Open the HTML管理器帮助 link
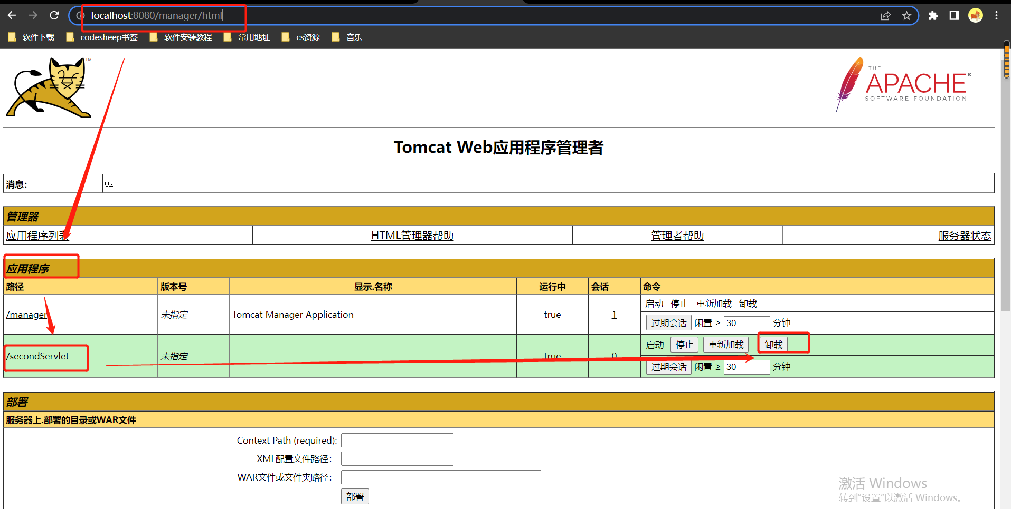The width and height of the screenshot is (1011, 509). coord(412,236)
